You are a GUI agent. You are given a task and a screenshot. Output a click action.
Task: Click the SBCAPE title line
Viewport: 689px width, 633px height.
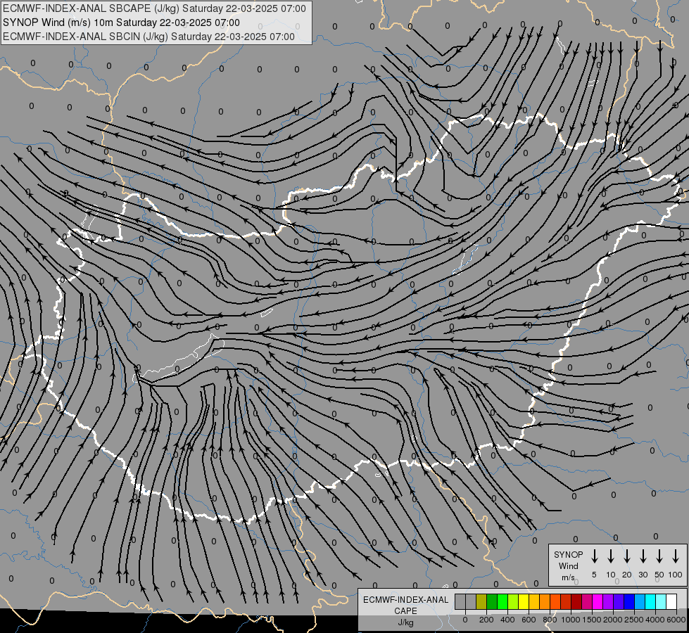coord(154,8)
